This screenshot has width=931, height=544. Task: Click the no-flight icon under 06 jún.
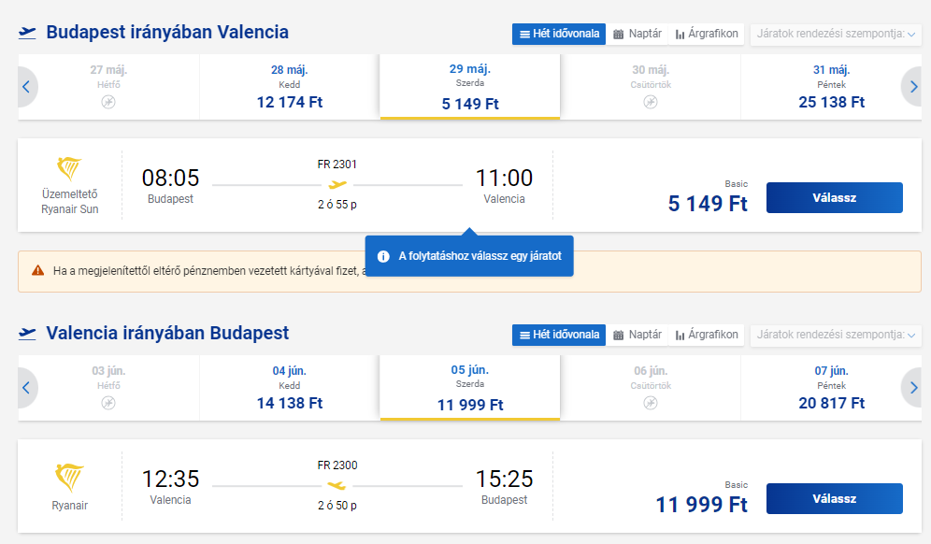[x=651, y=403]
